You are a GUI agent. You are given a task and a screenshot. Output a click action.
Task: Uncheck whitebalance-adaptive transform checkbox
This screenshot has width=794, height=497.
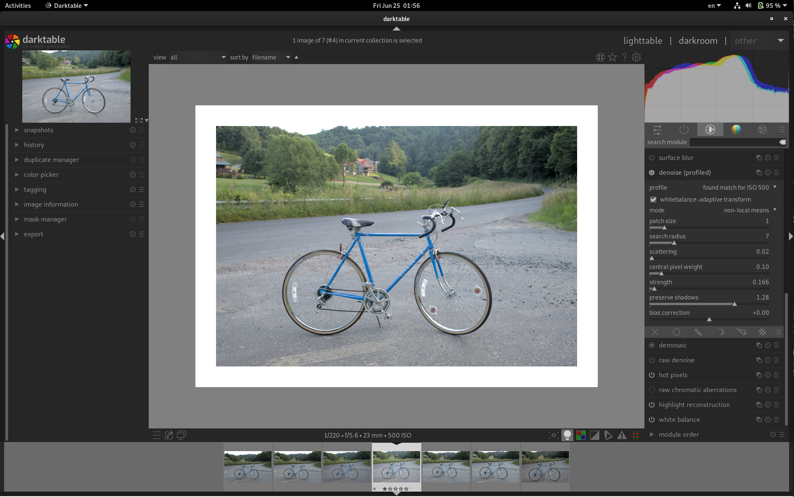pos(653,200)
